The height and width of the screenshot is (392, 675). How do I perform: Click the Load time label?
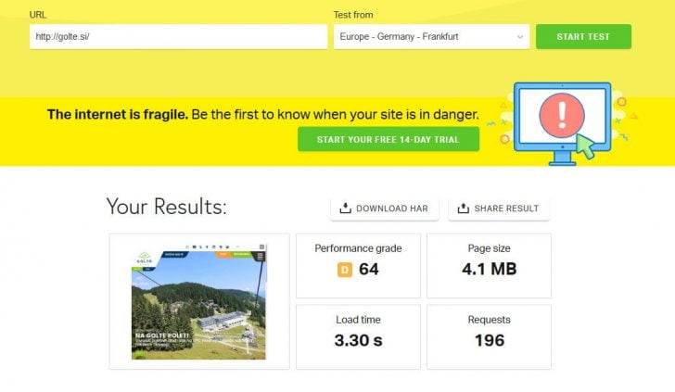[x=358, y=320]
